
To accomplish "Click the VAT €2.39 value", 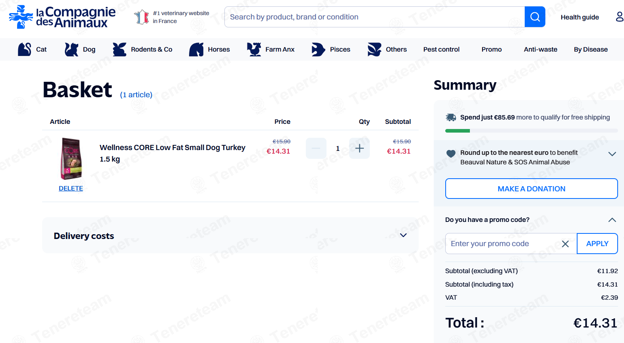I will (x=609, y=297).
